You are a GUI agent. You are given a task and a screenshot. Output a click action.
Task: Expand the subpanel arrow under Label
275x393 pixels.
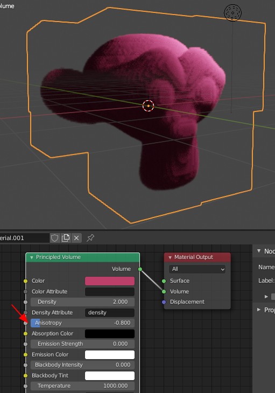pos(266,297)
